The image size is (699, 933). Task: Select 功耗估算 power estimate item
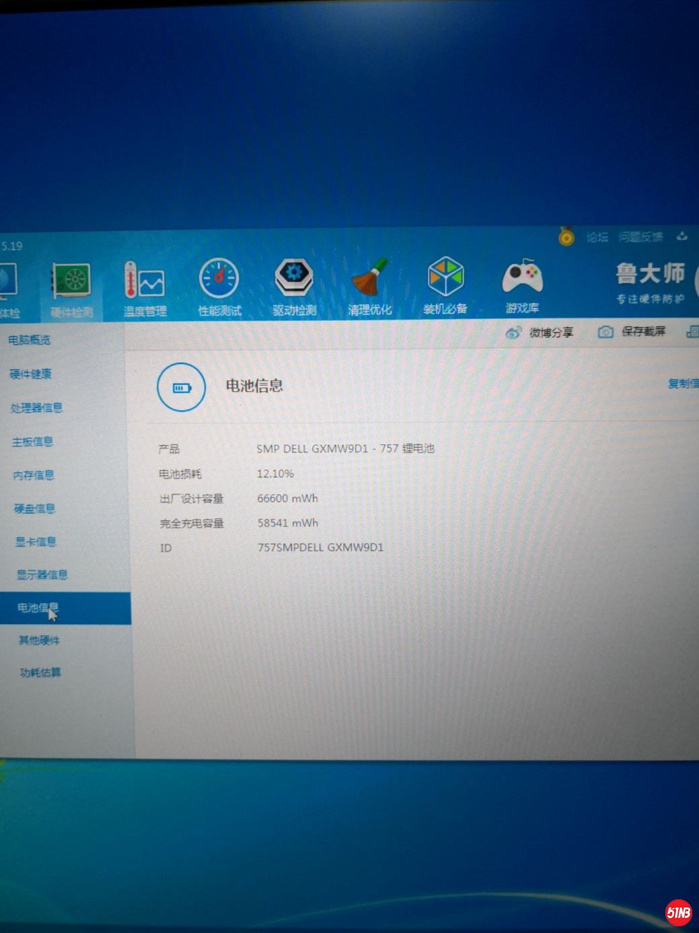(40, 672)
